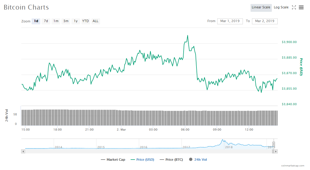Screen dimensions: 310x170
Task: Click the From date field
Action: click(230, 21)
